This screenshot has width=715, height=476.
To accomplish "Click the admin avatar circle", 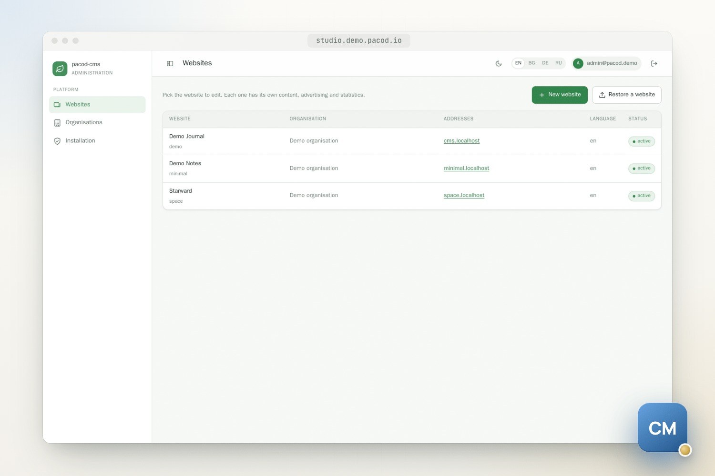I will [x=578, y=63].
